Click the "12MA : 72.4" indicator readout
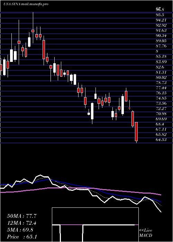173x242 pixels. coord(22,223)
